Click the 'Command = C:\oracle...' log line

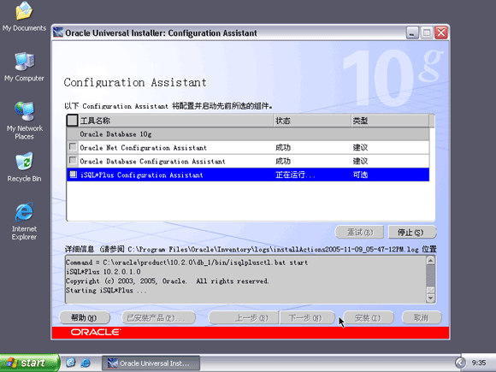point(186,263)
